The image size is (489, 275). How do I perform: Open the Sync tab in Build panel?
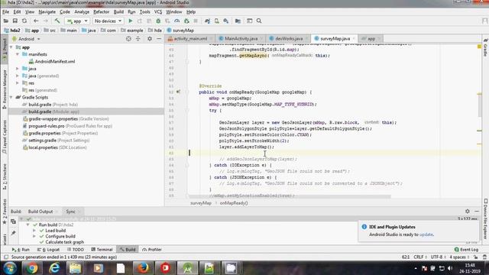click(x=70, y=212)
